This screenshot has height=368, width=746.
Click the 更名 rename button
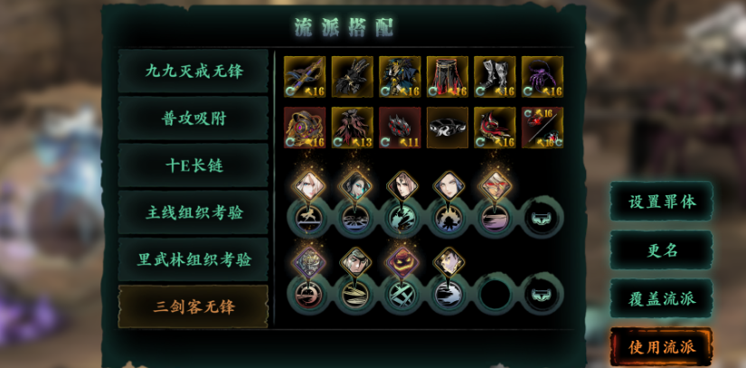click(x=662, y=250)
